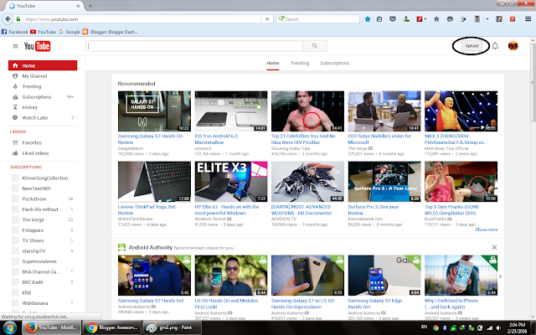The image size is (536, 335).
Task: Click the browser address bar
Action: pyautogui.click(x=142, y=19)
